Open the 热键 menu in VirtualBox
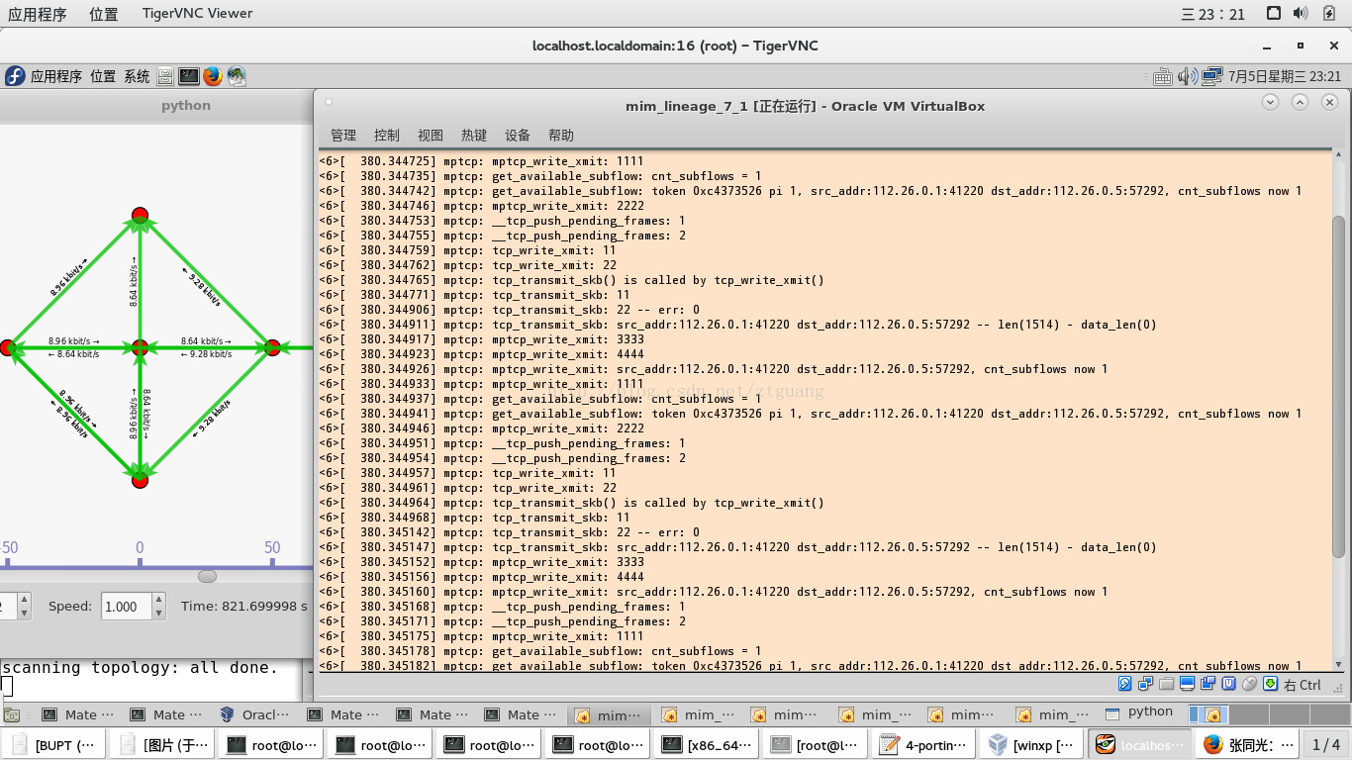 [x=474, y=136]
